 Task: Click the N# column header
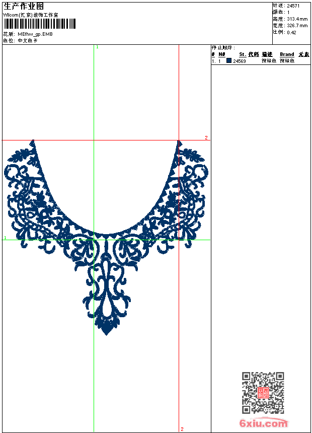pyautogui.click(x=222, y=54)
